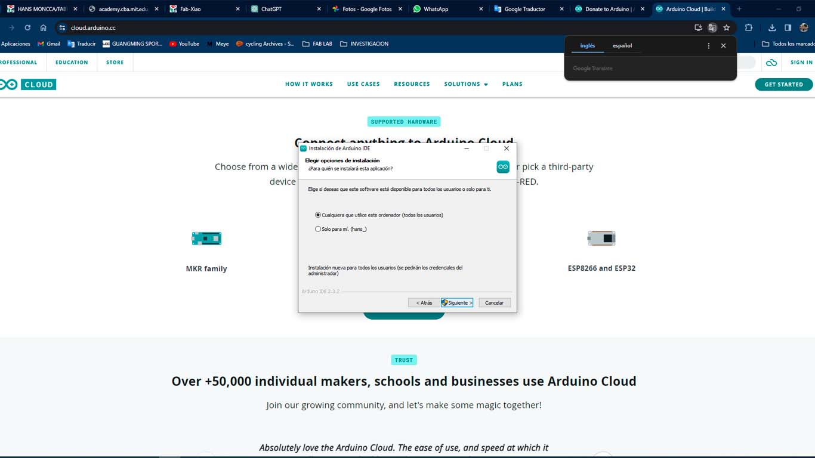Image resolution: width=815 pixels, height=458 pixels.
Task: Close the Google Translate popup
Action: tap(723, 45)
